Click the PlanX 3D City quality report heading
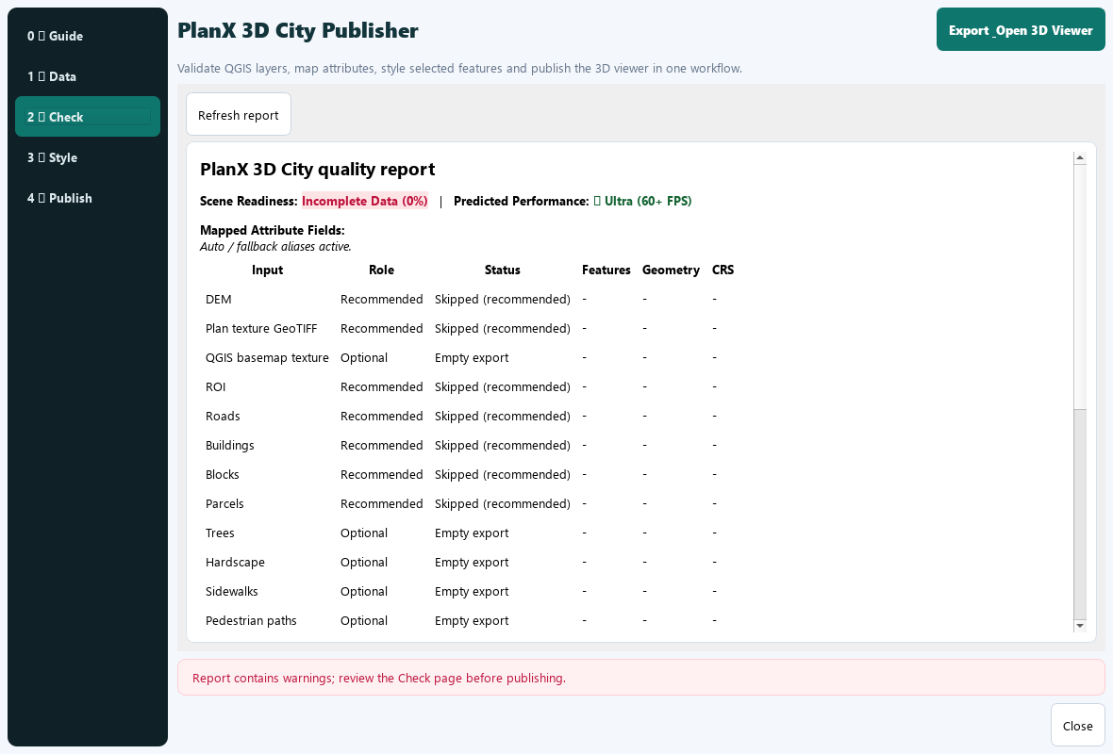 point(317,169)
